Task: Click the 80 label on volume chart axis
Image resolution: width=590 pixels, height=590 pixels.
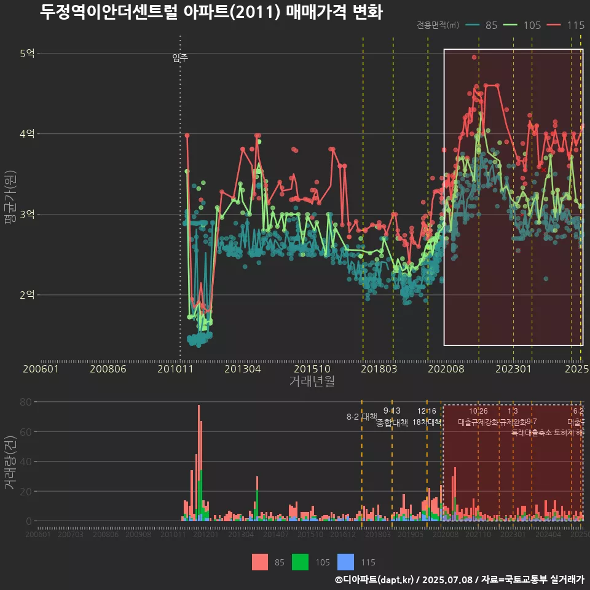Action: 26,402
